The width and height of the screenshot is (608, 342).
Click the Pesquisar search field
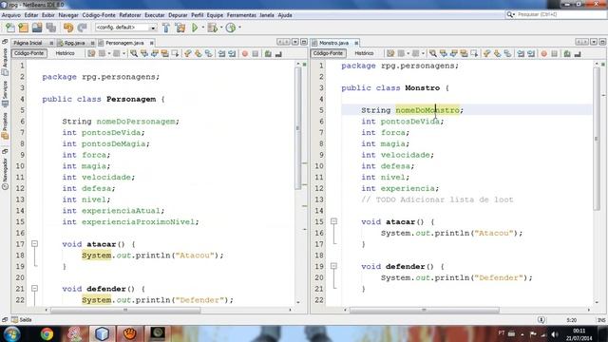coord(560,14)
